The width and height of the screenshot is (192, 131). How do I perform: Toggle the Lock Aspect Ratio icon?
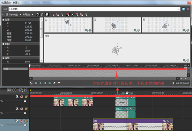click(68, 15)
